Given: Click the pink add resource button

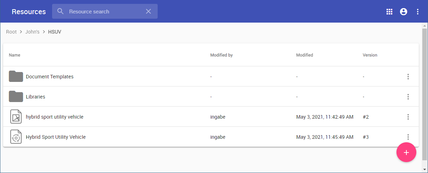Looking at the screenshot, I should click(406, 153).
